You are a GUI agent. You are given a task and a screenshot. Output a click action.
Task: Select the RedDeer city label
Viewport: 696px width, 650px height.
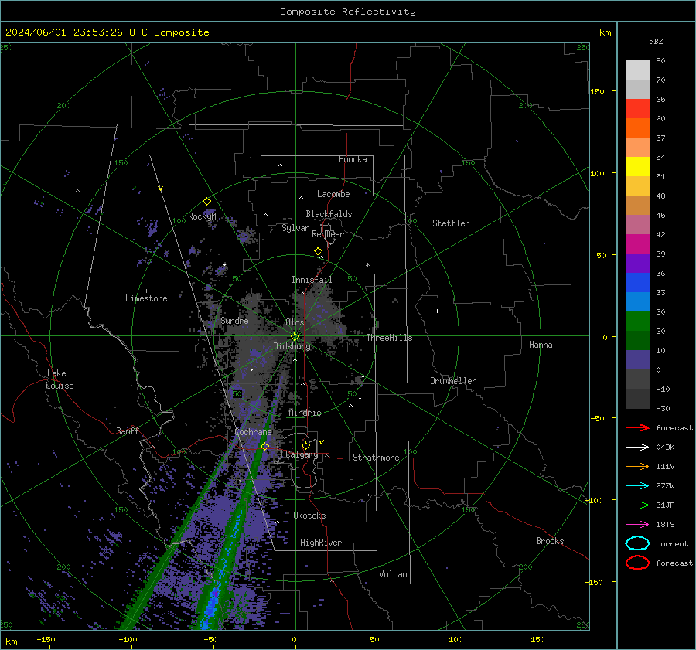pyautogui.click(x=328, y=234)
